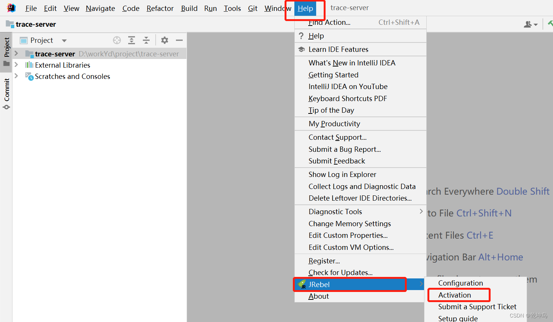Open the Edit menu
The width and height of the screenshot is (553, 322).
pyautogui.click(x=50, y=8)
